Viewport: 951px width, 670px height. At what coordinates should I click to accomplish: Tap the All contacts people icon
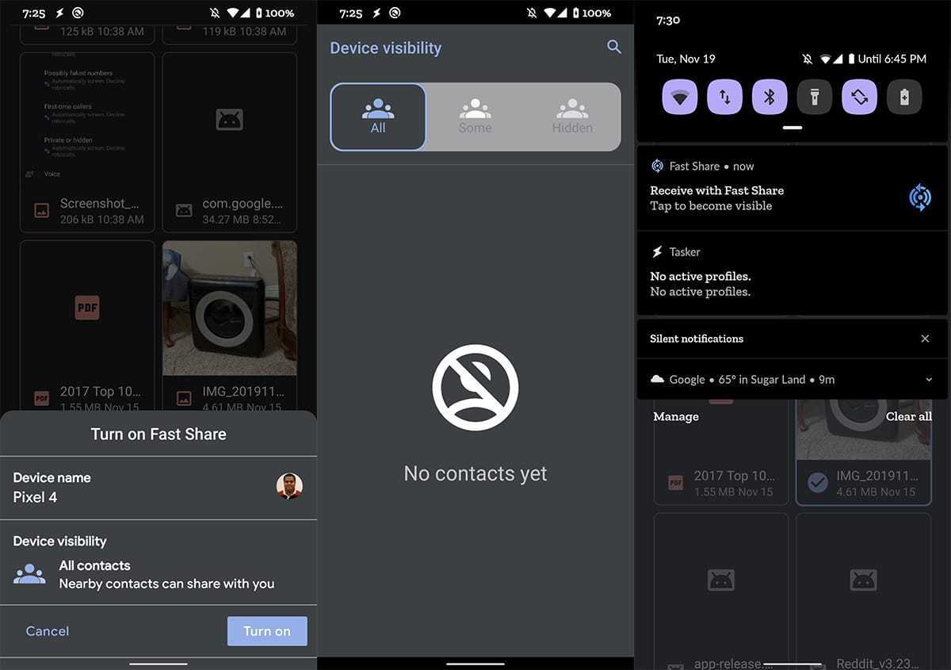click(x=29, y=574)
